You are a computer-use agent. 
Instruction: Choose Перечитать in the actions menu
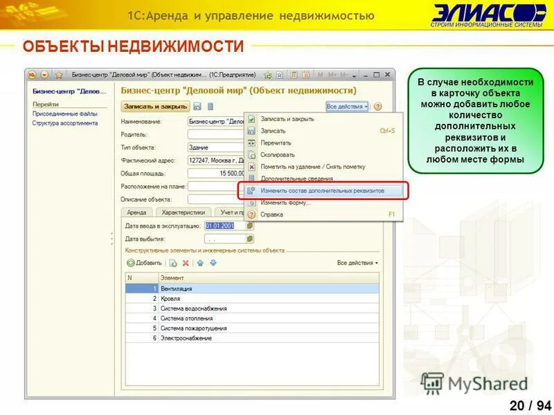323,143
